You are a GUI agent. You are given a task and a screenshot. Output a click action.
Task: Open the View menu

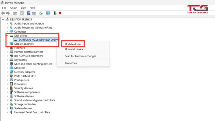23,8
